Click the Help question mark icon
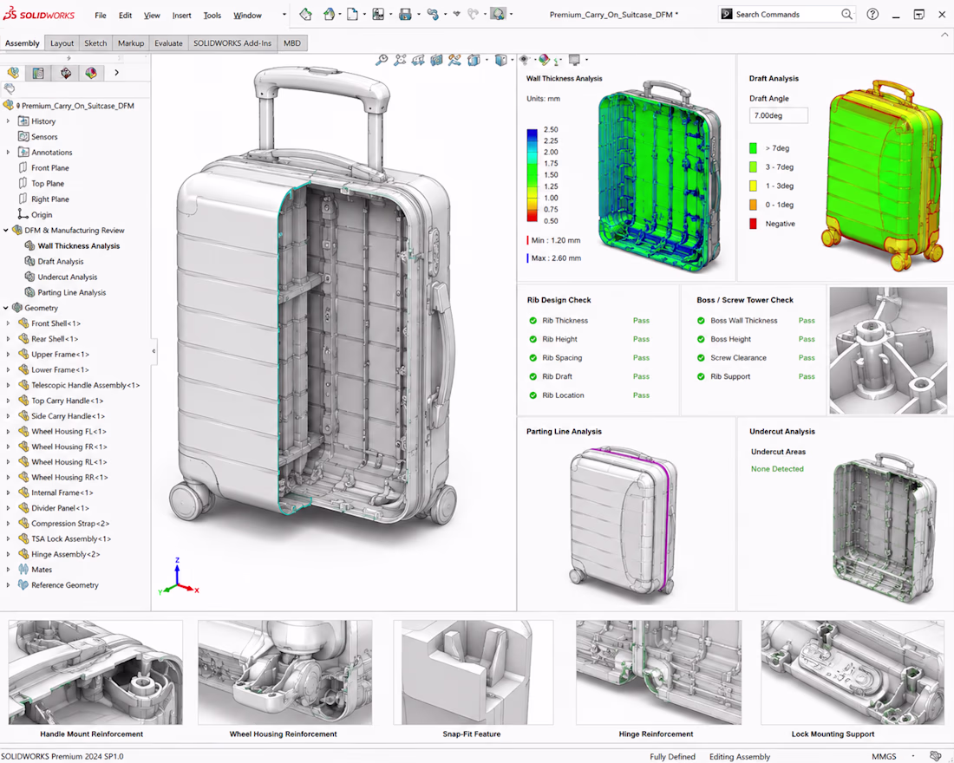The image size is (954, 763). pos(872,14)
